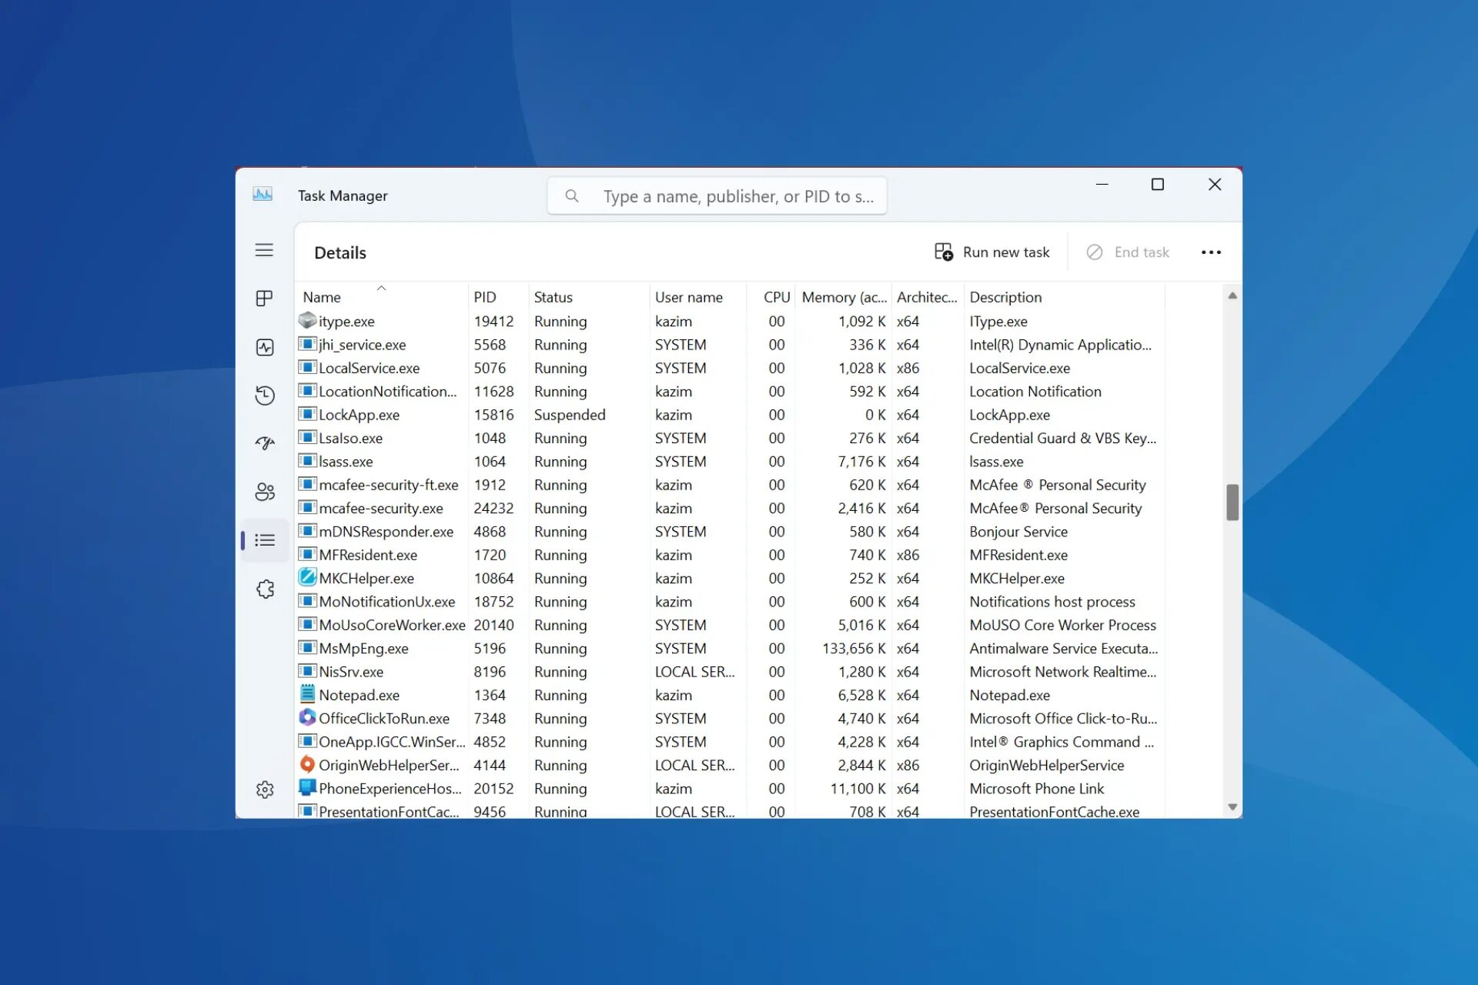Open the Services puzzle-piece icon
The height and width of the screenshot is (985, 1478).
point(264,589)
